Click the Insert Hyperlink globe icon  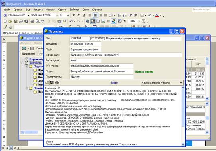pos(87,21)
